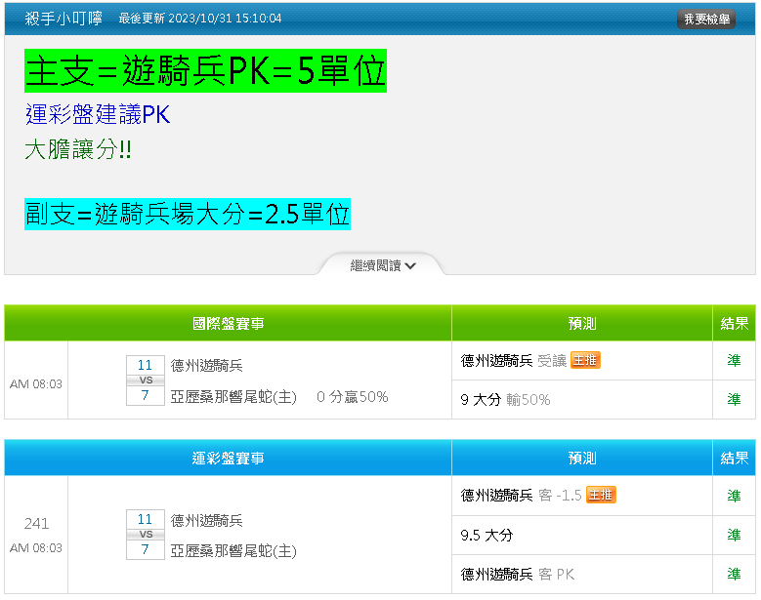
Task: Select the cyan 副支=遊騎兵場大分=2.5單位 line
Action: click(188, 214)
